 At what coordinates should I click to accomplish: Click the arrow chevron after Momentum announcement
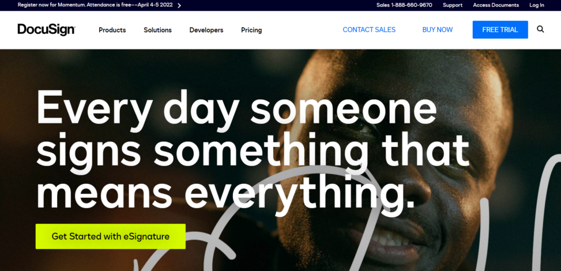[179, 5]
